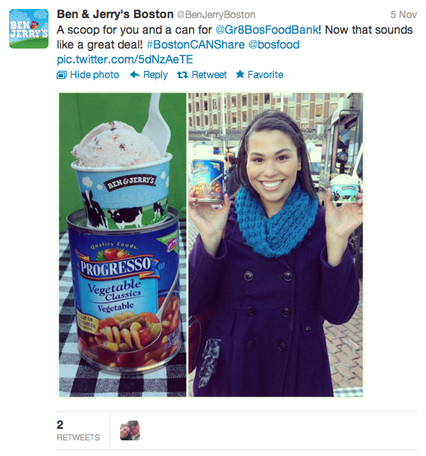This screenshot has width=426, height=456.
Task: Click the Reply arrow icon
Action: [x=135, y=75]
